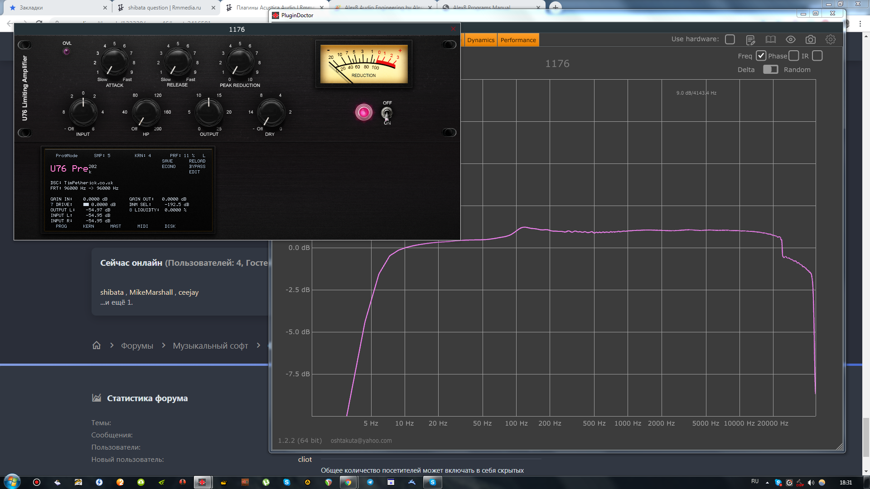Open the MAST page on the LCD
The image size is (870, 489).
(x=116, y=226)
